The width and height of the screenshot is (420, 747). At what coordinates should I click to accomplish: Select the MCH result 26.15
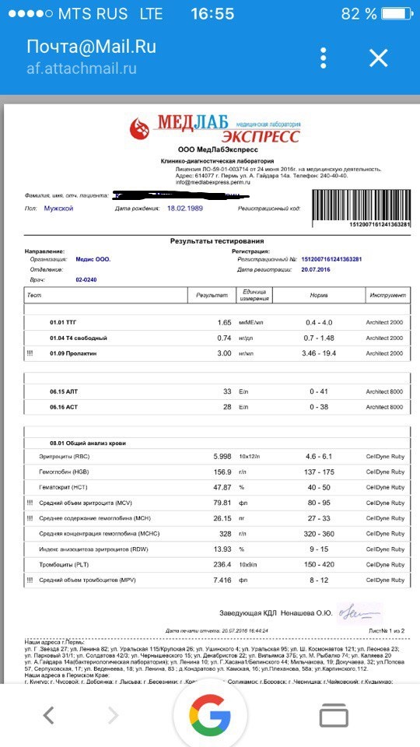(x=223, y=518)
